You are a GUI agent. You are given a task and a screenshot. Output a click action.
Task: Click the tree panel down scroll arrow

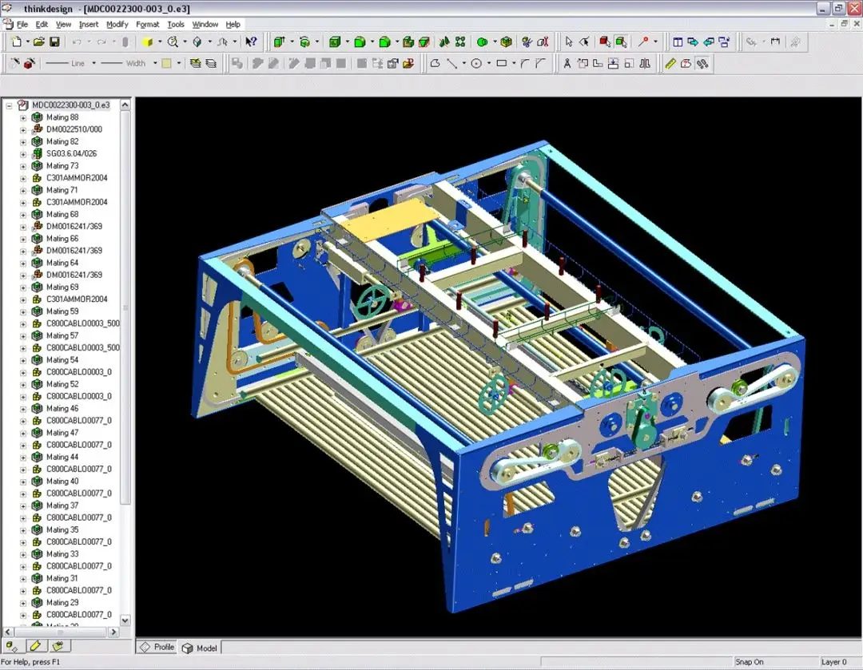click(x=125, y=620)
